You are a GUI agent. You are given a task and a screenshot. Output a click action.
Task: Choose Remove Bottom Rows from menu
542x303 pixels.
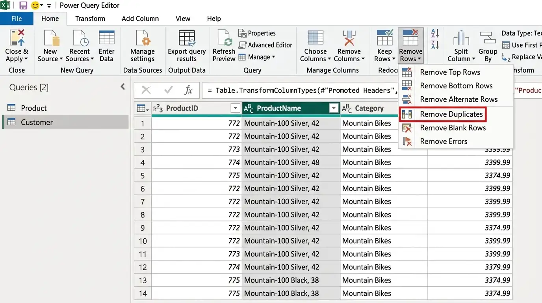pyautogui.click(x=456, y=86)
